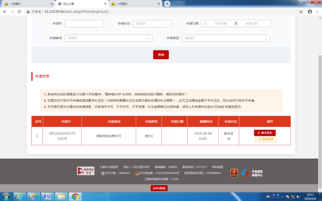Viewport: 322px width, 201px height.
Task: Open the Chrome profile avatar icon
Action: click(x=310, y=12)
